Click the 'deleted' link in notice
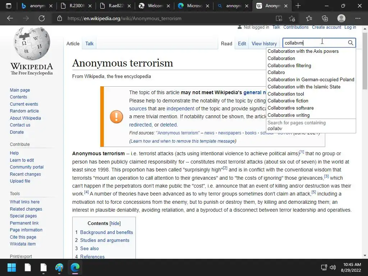Screen dimensions: 368x276 pyautogui.click(x=168, y=125)
